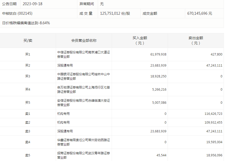Click 深股通专用 in the 卖3 row
This screenshot has height=161, width=227.
[65, 131]
